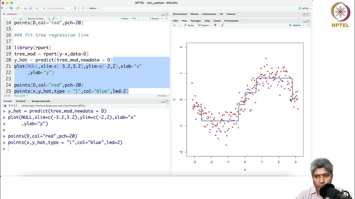Open the Export dropdown in Plots

(x=205, y=25)
